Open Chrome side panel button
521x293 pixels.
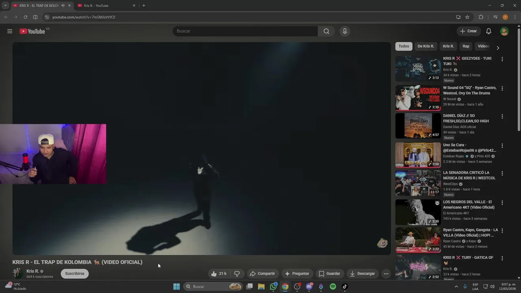click(x=35, y=17)
